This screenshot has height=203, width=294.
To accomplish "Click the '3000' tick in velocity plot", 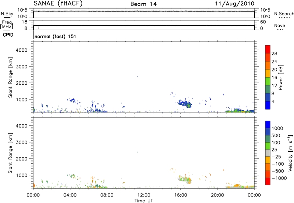I will pos(22,142).
